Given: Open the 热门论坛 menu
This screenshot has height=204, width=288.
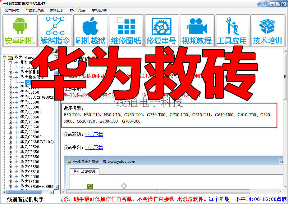Looking at the screenshot, I should click(77, 11).
